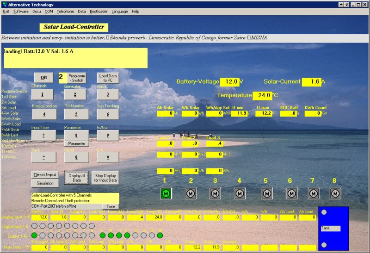
Task: Click the small Parameter button below 8
Action: pyautogui.click(x=76, y=143)
